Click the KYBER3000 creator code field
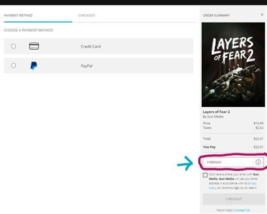Viewport: 267px width, 214px height. (233, 162)
